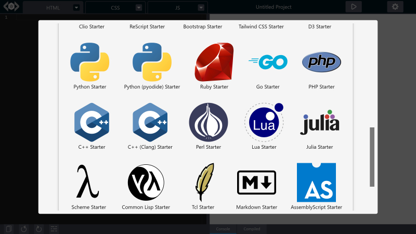Switch to the Compiled tab
The width and height of the screenshot is (416, 234).
(252, 229)
